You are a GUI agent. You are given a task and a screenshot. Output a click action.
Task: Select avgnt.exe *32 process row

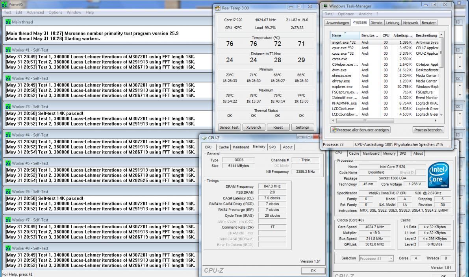tap(384, 42)
